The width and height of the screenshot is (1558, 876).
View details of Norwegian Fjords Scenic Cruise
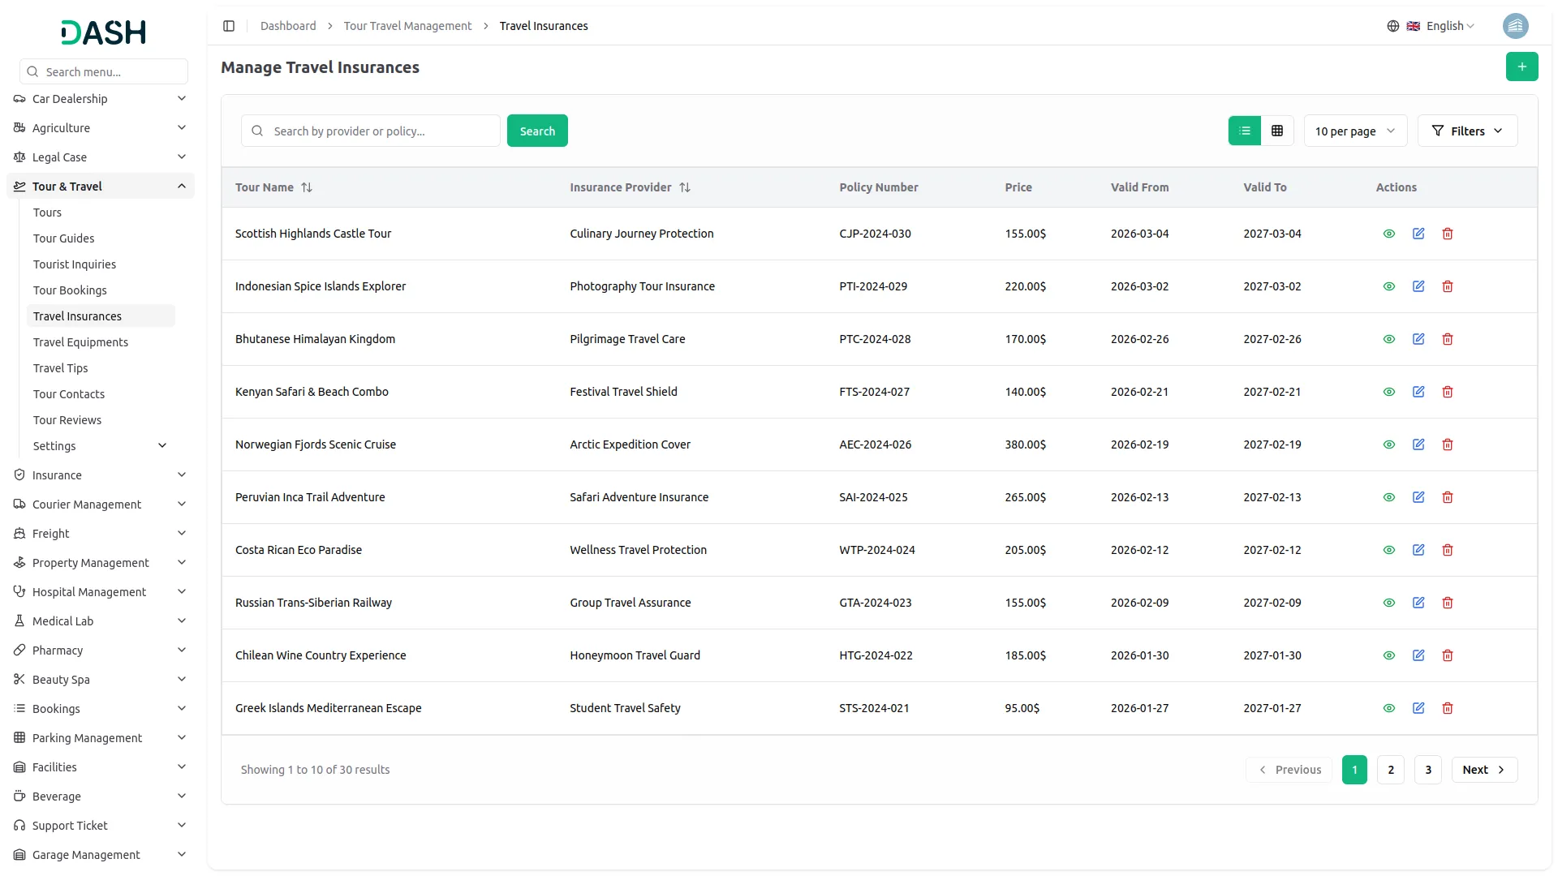(1388, 444)
